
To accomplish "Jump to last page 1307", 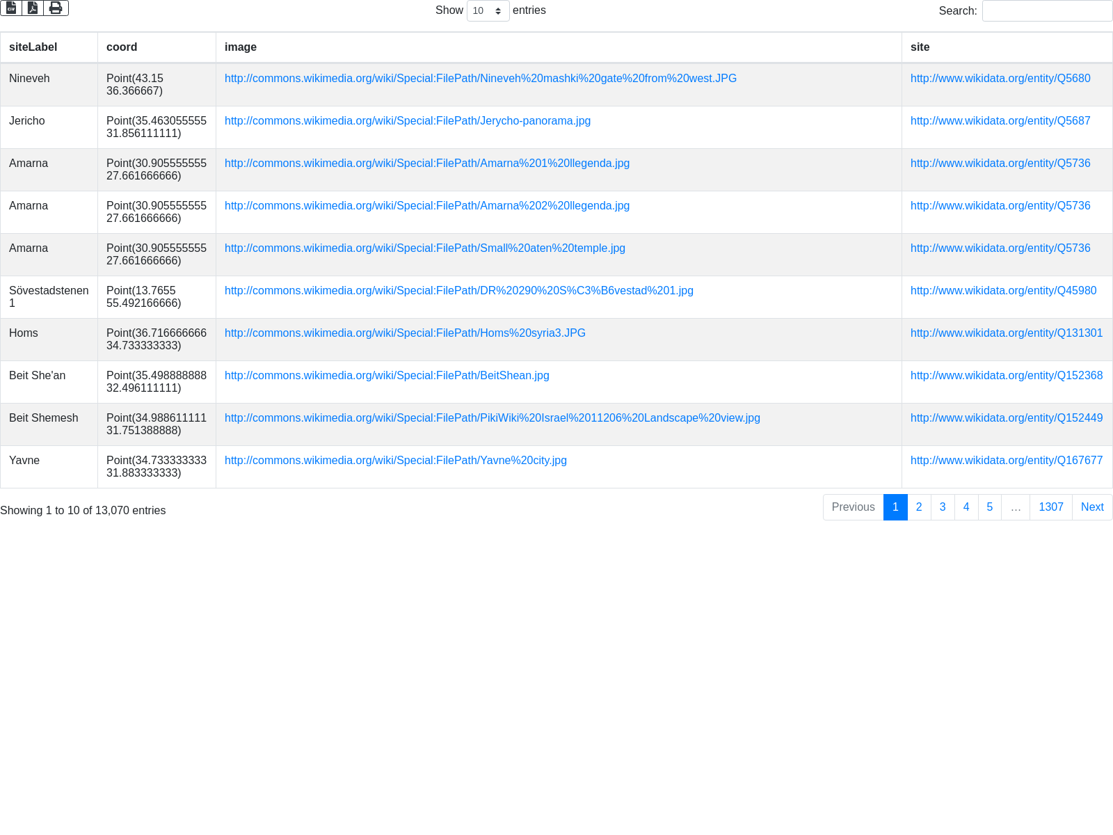I will click(1050, 507).
